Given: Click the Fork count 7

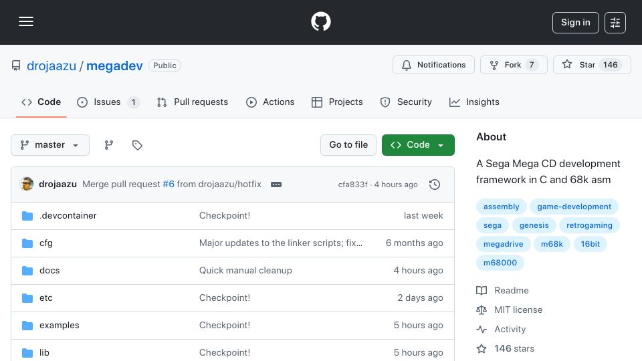Looking at the screenshot, I should [x=532, y=65].
